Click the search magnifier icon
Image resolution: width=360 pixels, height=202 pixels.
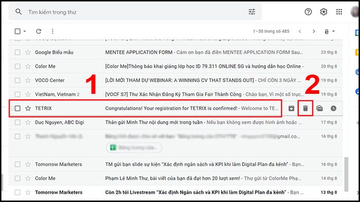pyautogui.click(x=19, y=12)
